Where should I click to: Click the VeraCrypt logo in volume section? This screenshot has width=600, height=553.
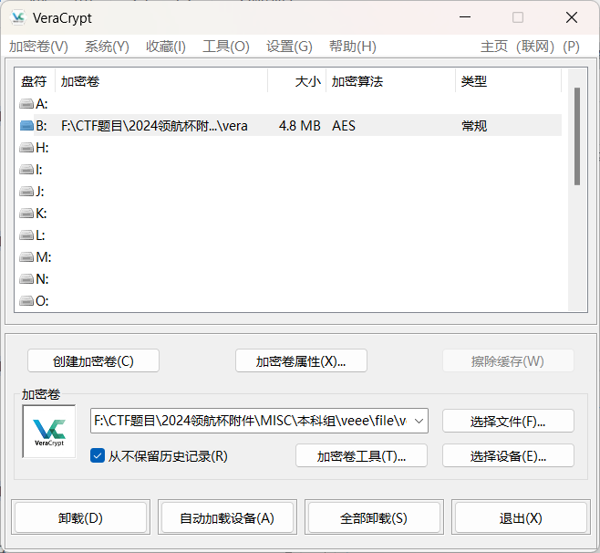click(x=48, y=432)
